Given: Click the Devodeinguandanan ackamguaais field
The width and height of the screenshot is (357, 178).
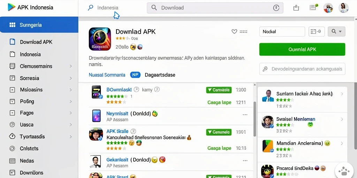Looking at the screenshot, I should pos(302,69).
